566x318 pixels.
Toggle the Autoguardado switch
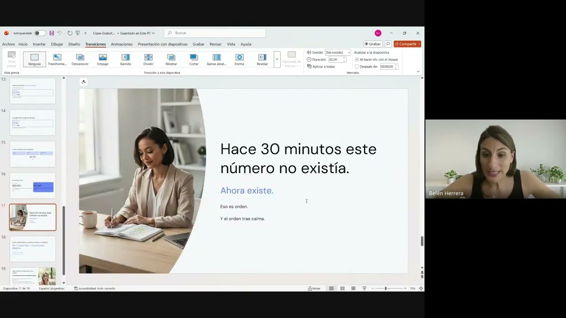[40, 33]
